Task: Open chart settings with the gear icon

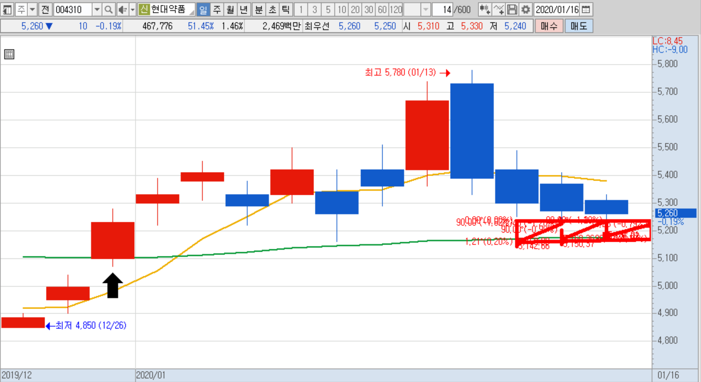Action: (x=526, y=9)
